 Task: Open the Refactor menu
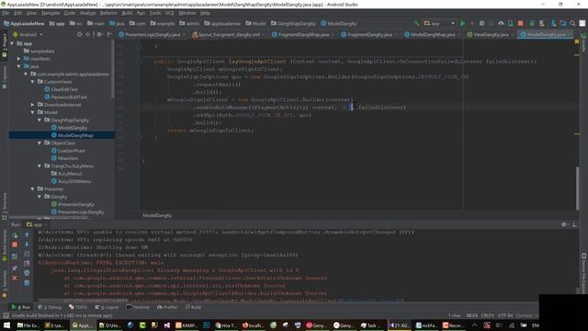(108, 13)
